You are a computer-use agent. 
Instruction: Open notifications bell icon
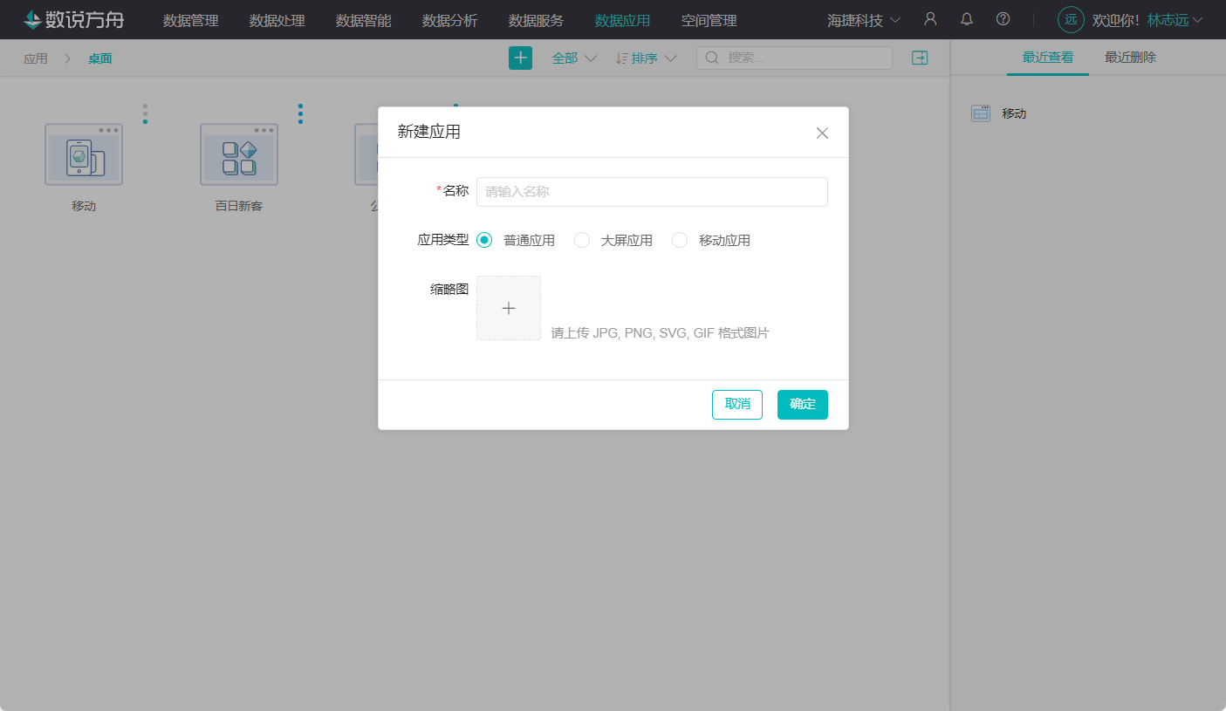[967, 19]
